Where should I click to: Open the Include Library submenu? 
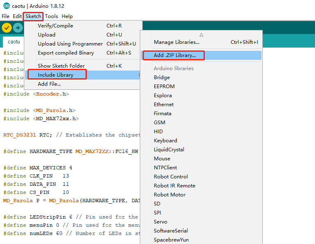point(82,75)
